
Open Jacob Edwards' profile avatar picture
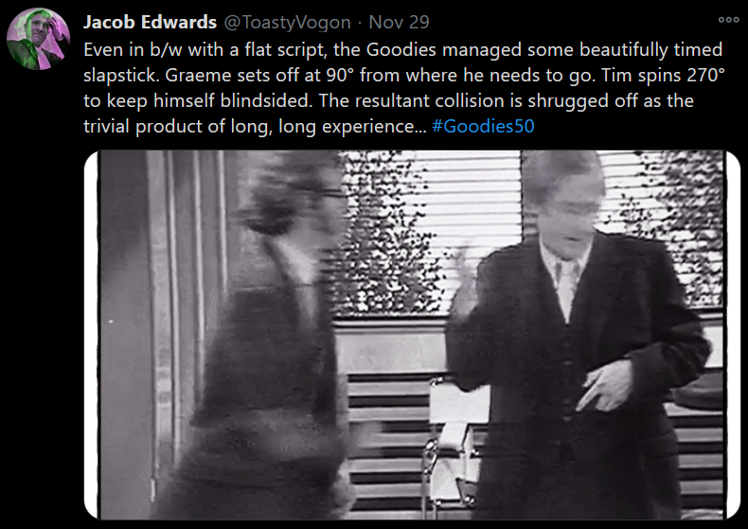click(38, 39)
